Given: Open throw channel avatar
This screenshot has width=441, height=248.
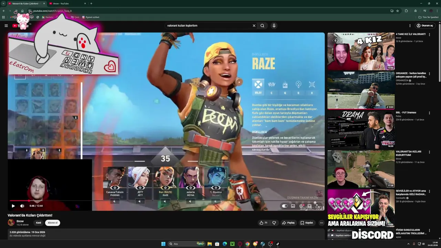Looking at the screenshot, I should pyautogui.click(x=11, y=223).
